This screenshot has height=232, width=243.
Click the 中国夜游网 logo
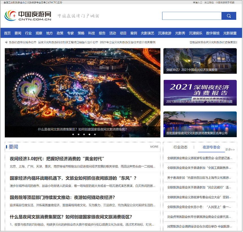click(28, 16)
